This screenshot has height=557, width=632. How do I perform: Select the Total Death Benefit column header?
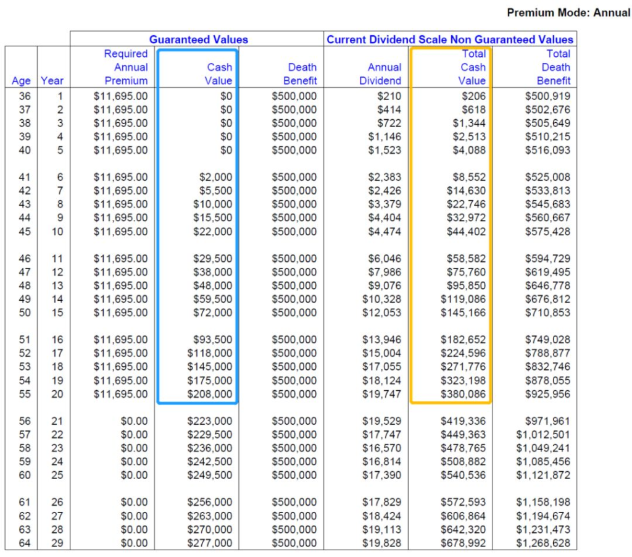[555, 67]
